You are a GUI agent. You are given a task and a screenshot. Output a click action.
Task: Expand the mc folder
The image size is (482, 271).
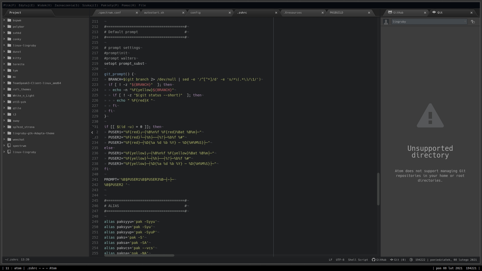coord(4,77)
